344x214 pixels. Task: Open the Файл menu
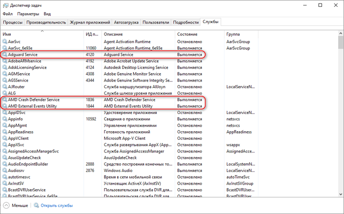click(8, 14)
